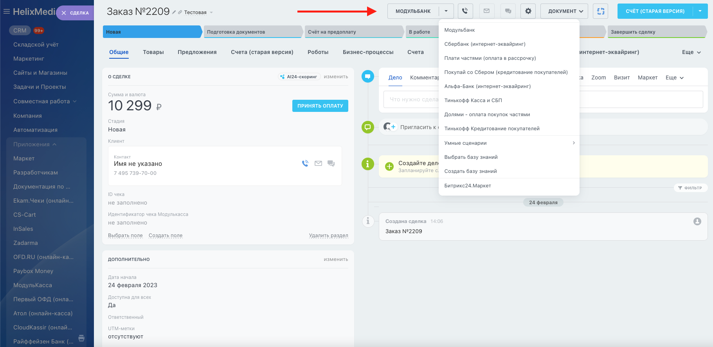Click the СЧЁТ (СТАРАЯ ВЕРСИЯ) button

point(655,11)
